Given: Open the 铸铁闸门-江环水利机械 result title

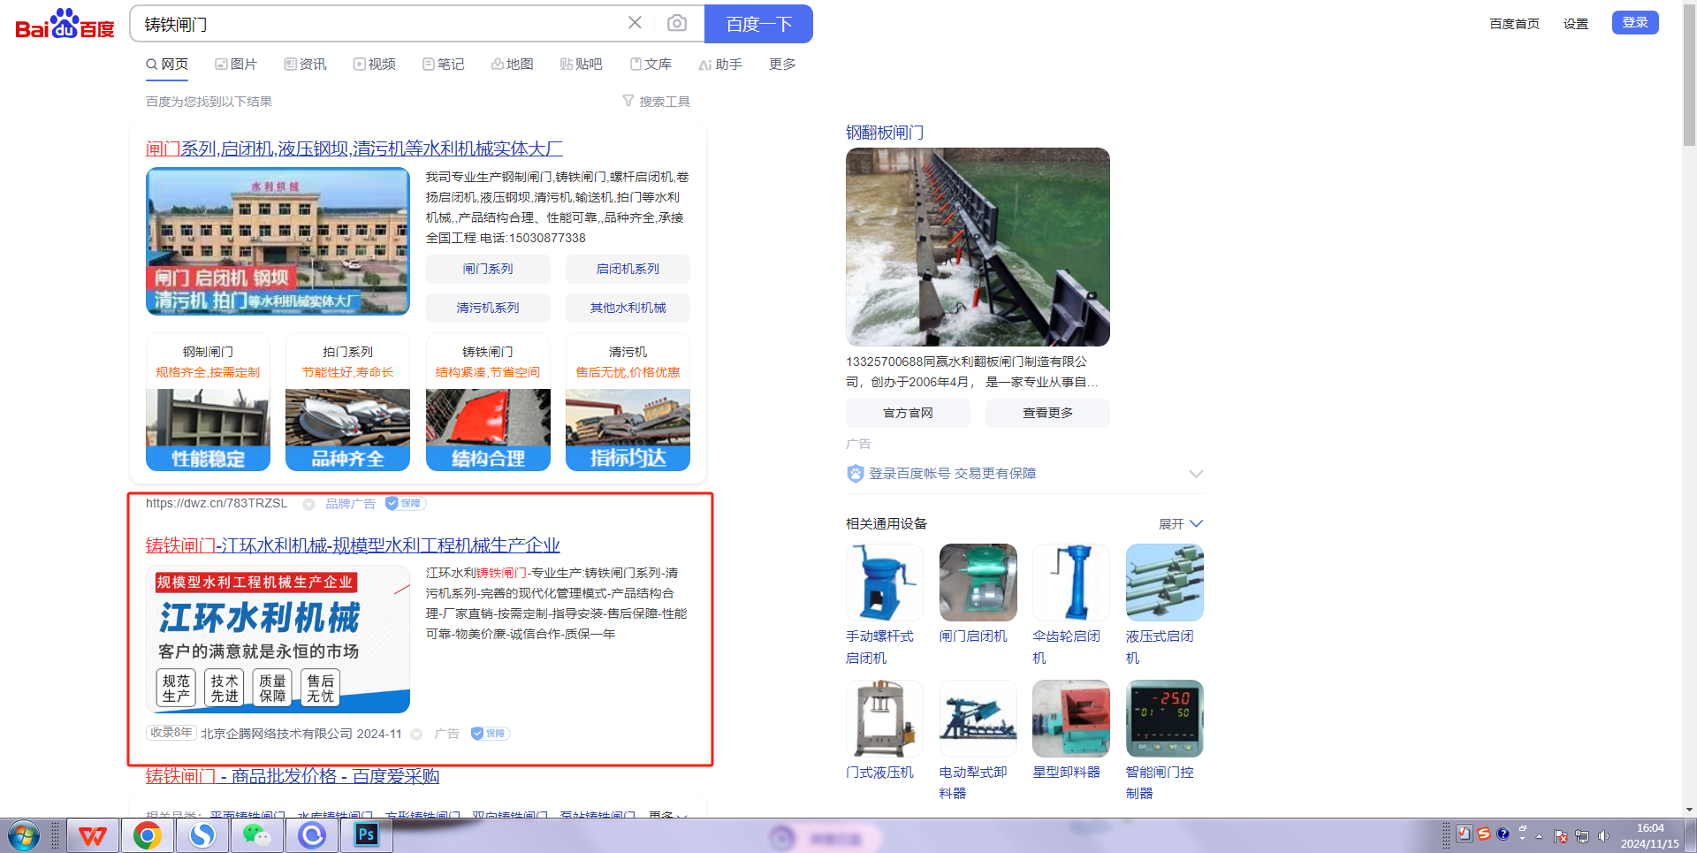Looking at the screenshot, I should point(353,545).
